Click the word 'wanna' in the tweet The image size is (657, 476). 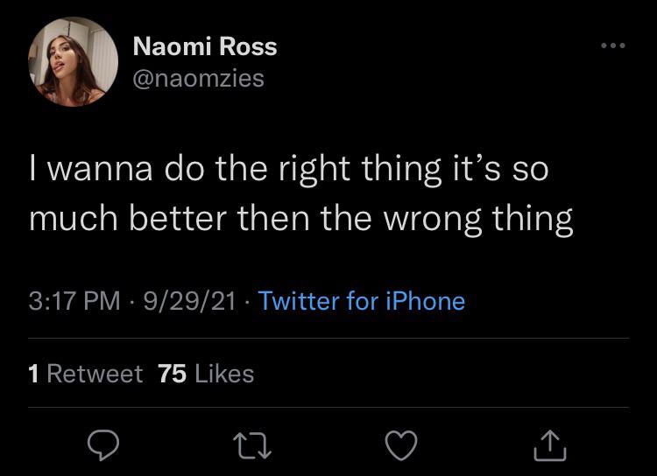pos(95,168)
